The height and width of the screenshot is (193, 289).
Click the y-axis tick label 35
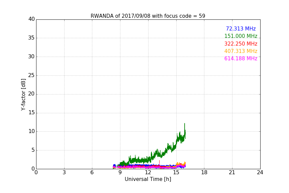pos(31,38)
